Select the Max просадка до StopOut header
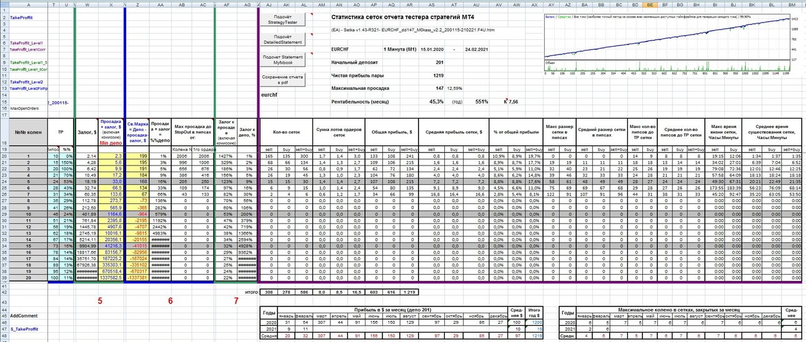The width and height of the screenshot is (806, 342). pyautogui.click(x=192, y=132)
